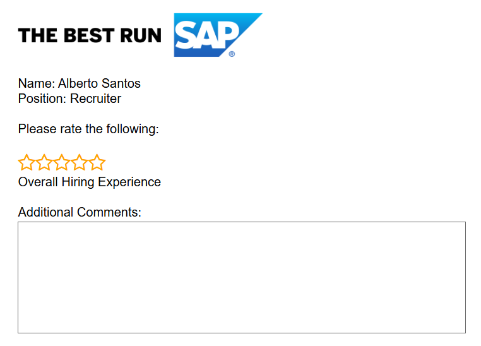
Task: Rate one star by clicking the first star
Action: point(27,163)
